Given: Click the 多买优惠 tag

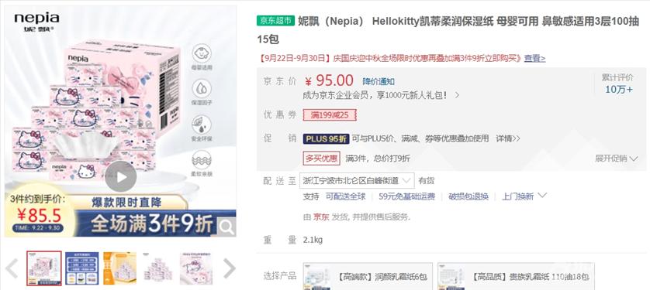Looking at the screenshot, I should click(322, 159).
